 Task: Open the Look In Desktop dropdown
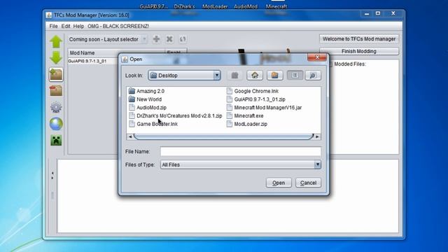(217, 76)
